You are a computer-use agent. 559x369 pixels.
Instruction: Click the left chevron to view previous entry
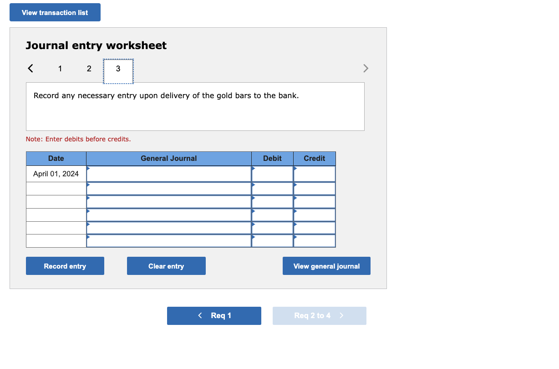pyautogui.click(x=30, y=68)
